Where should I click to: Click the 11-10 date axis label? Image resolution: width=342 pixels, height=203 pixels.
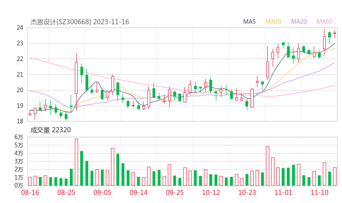coord(319,192)
